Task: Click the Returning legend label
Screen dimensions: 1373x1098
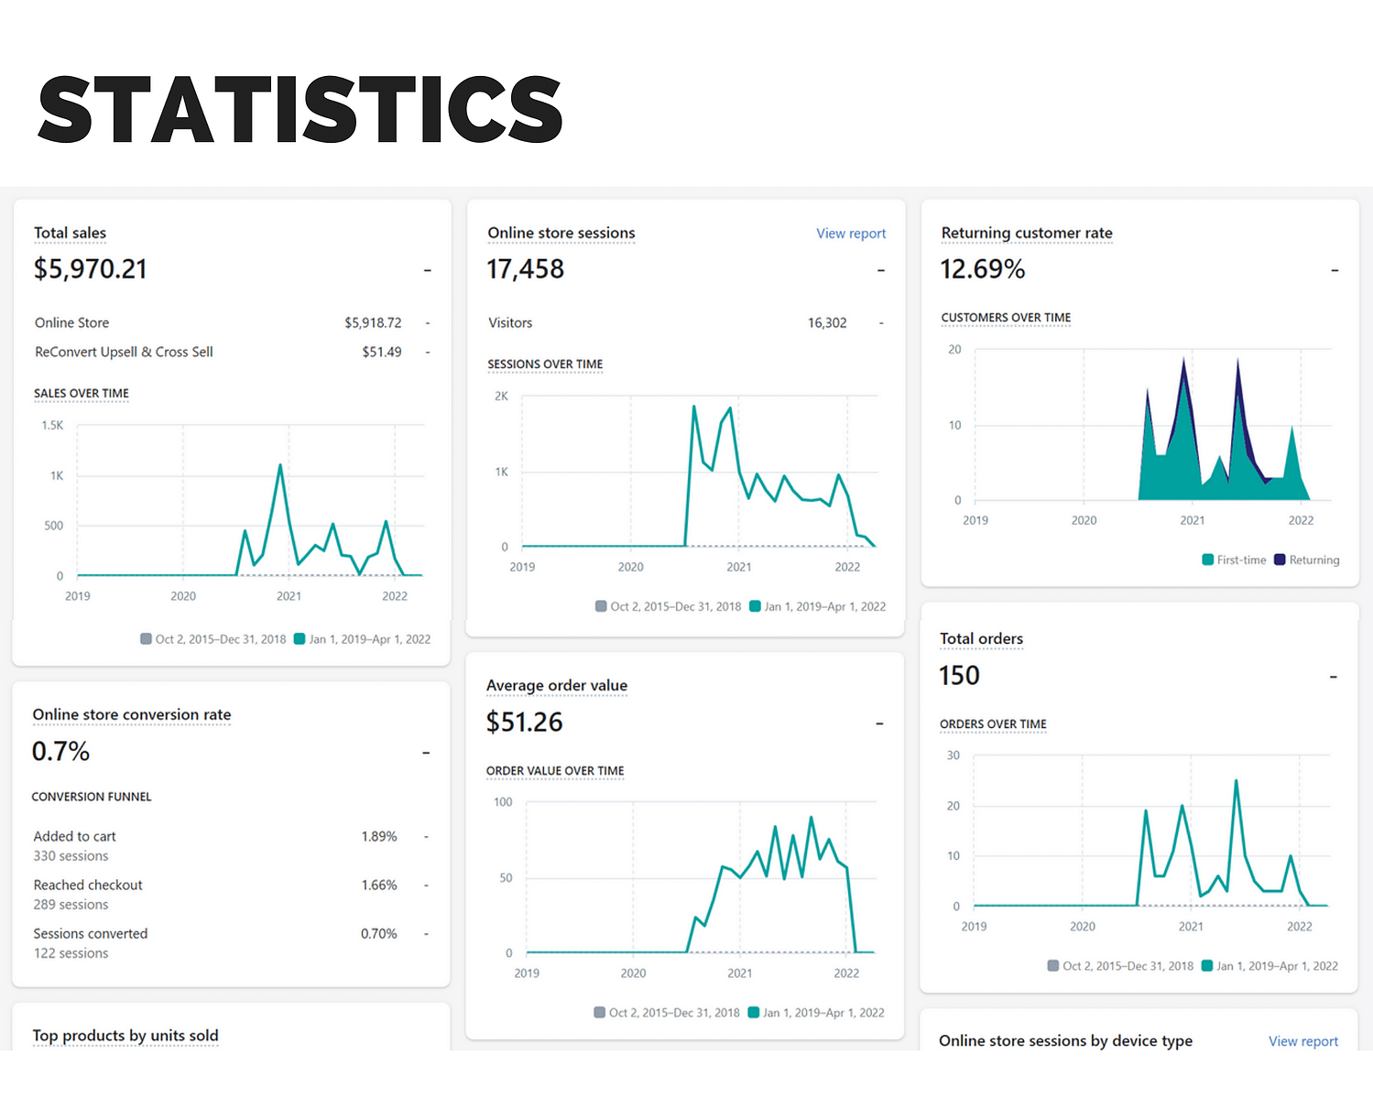Action: click(x=1314, y=560)
